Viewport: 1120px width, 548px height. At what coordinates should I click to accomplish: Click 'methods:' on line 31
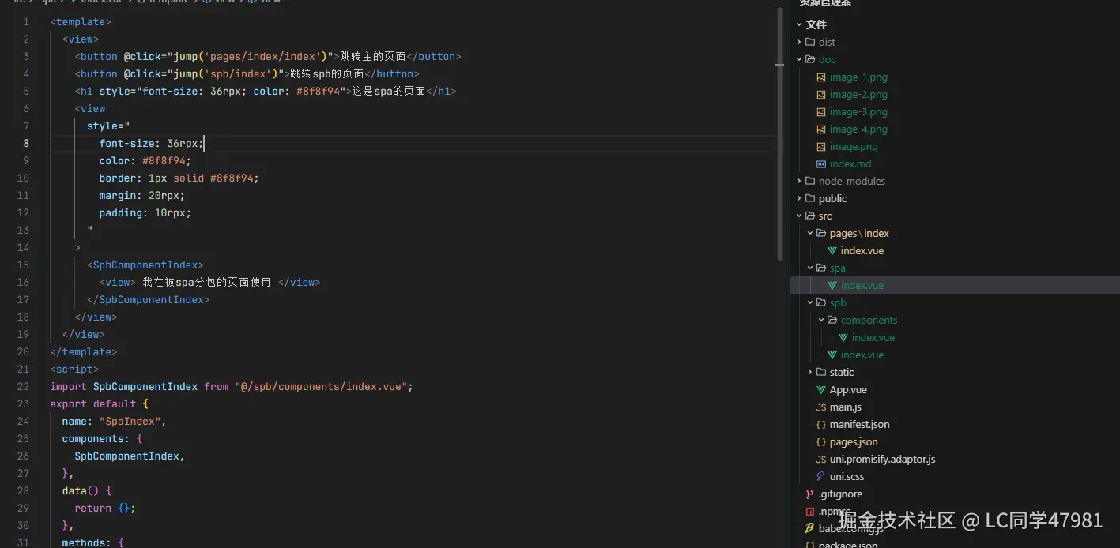tap(87, 542)
